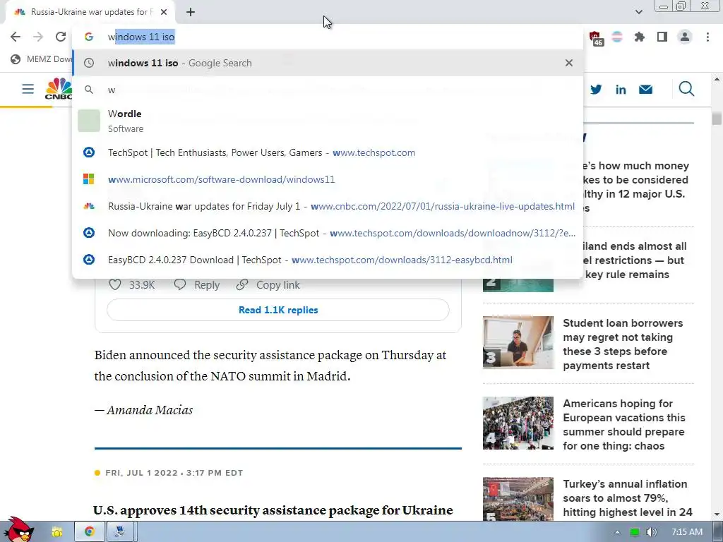This screenshot has width=723, height=542.
Task: Open the Chrome profile avatar
Action: (685, 37)
